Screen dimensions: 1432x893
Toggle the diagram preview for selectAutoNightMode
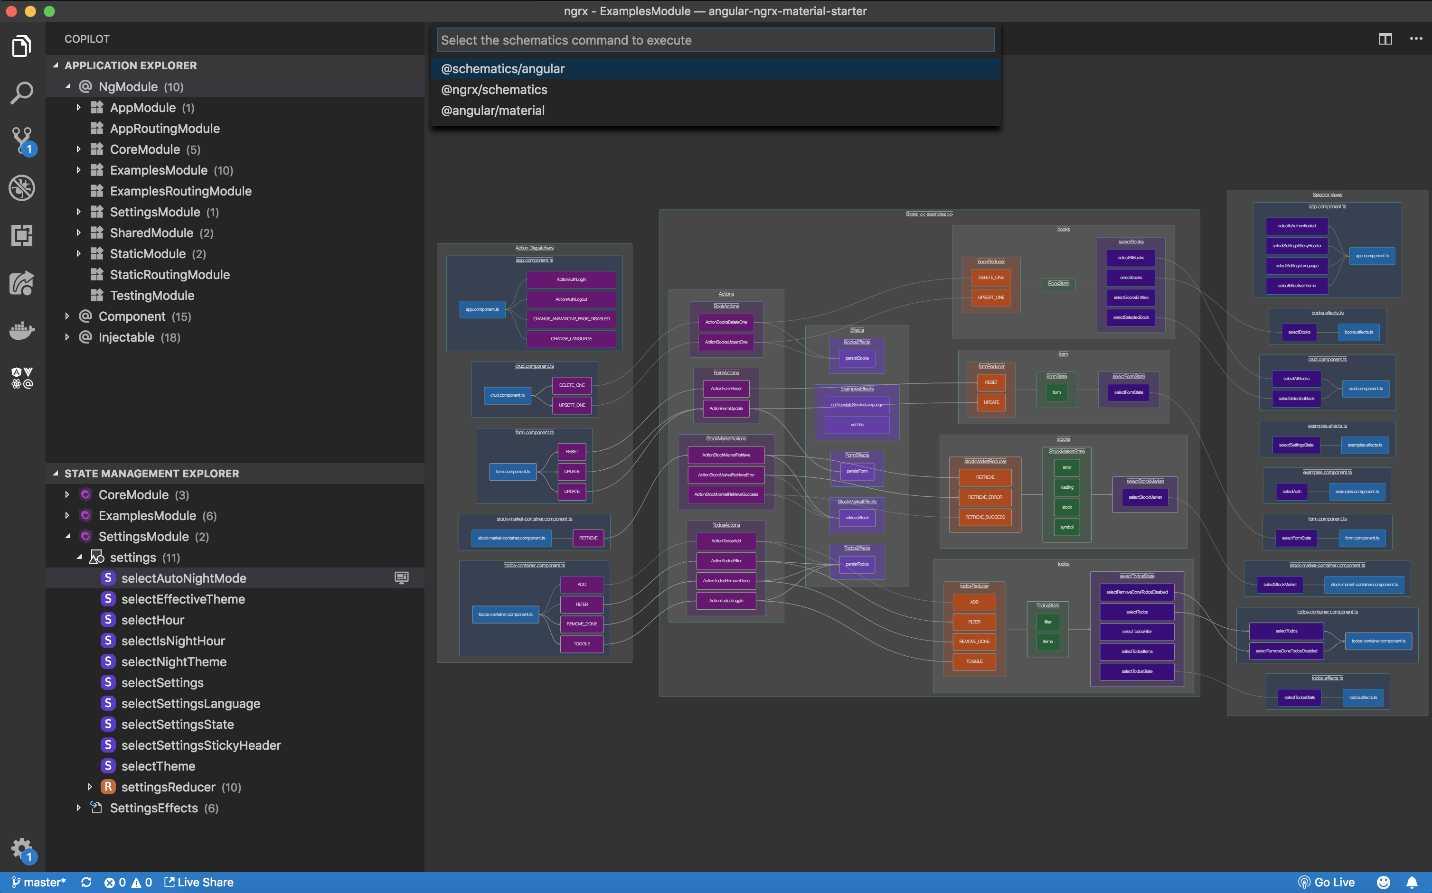[x=401, y=577]
